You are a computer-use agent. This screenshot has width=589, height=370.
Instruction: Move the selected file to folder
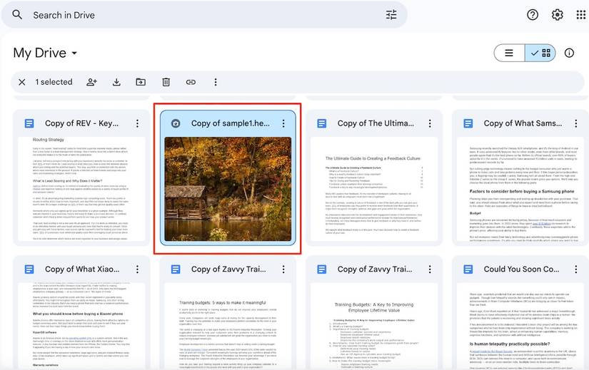[141, 82]
